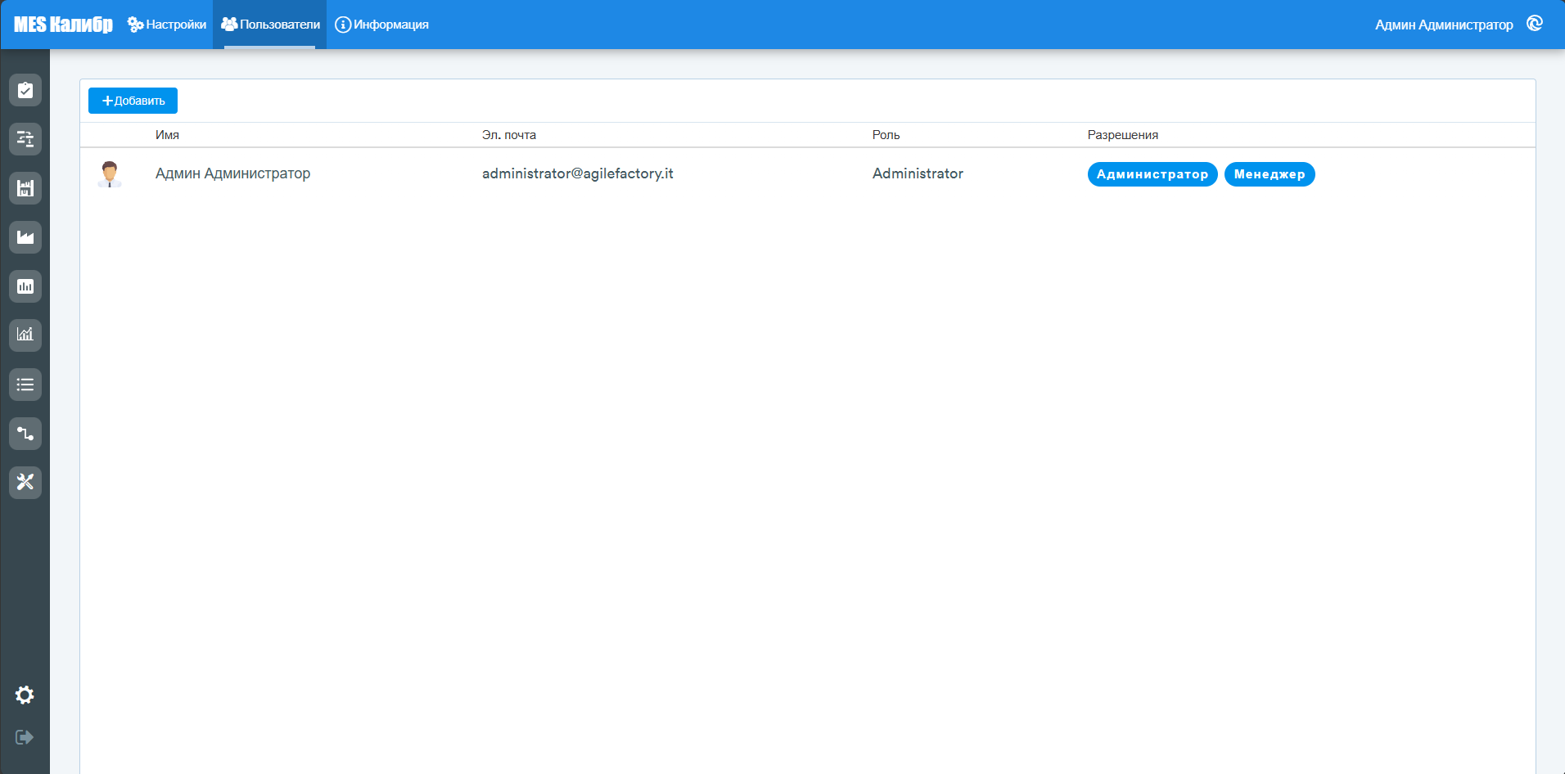Click the swirl icon beside Админ Администратор

point(1535,24)
